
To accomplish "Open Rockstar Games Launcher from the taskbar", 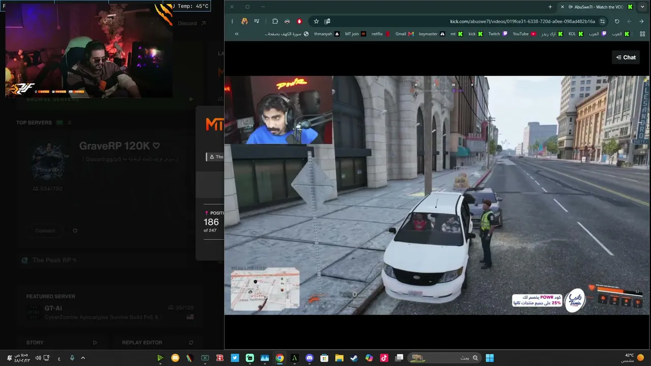I will click(220, 358).
